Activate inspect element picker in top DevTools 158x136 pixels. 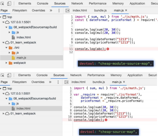2,4
